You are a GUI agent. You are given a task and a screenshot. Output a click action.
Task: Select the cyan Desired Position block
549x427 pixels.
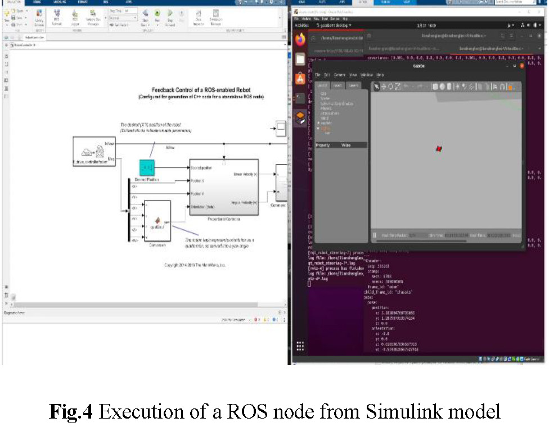point(147,168)
